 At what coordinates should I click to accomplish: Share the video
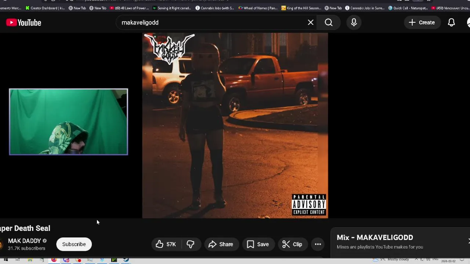click(x=221, y=244)
